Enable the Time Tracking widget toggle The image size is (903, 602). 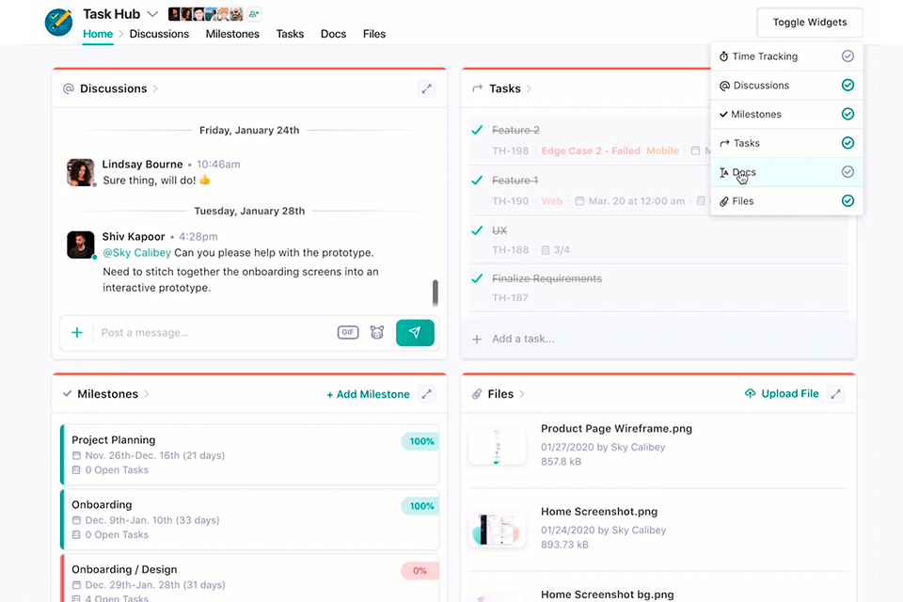(x=848, y=56)
